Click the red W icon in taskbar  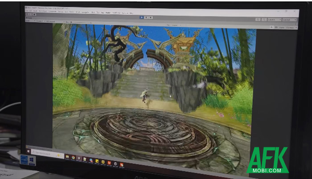pos(109,163)
